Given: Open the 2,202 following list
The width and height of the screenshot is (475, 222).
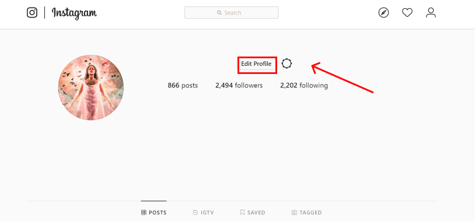Looking at the screenshot, I should 304,86.
